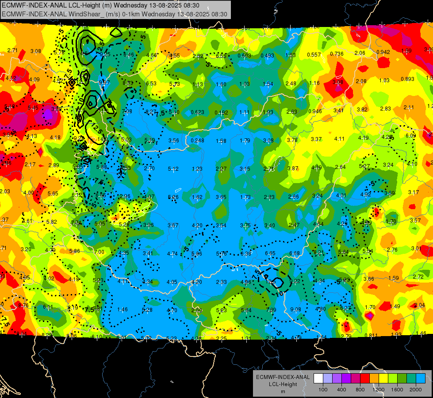Click the wind shear value 0.493

pyautogui.click(x=267, y=56)
